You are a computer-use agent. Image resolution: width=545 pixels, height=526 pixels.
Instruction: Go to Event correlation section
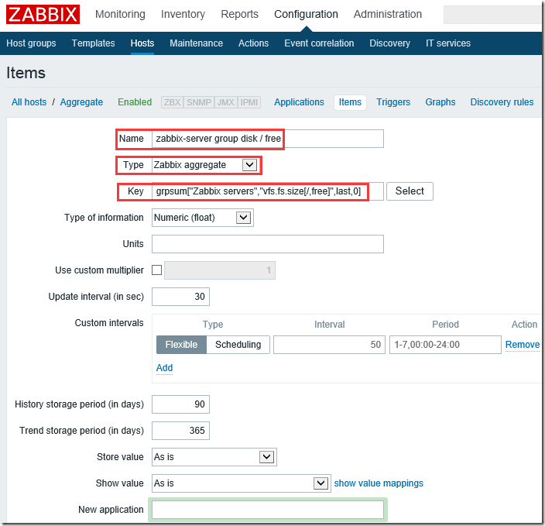319,43
